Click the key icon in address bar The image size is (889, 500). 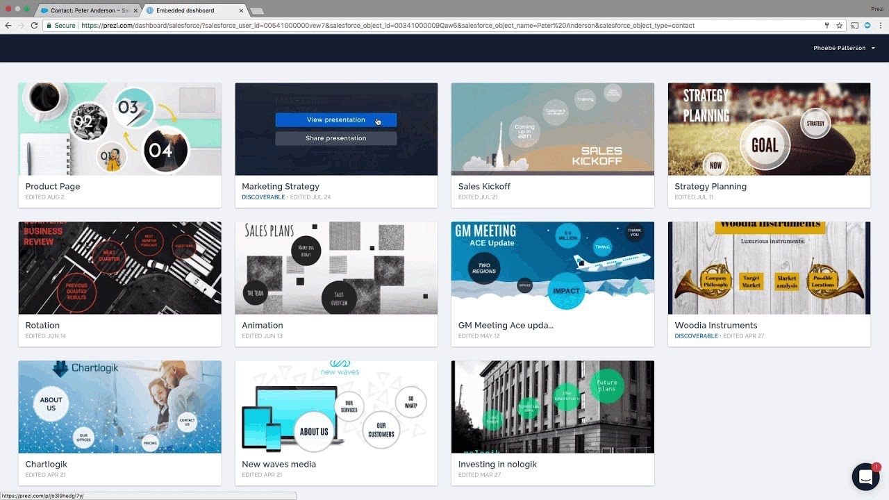[826, 26]
